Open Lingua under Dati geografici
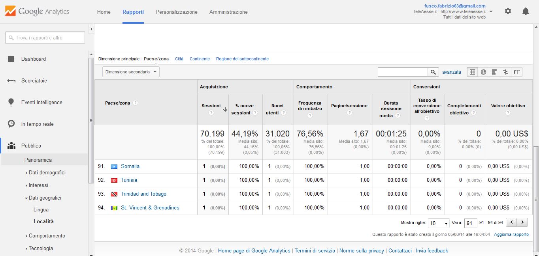The width and height of the screenshot is (539, 256). click(x=41, y=209)
